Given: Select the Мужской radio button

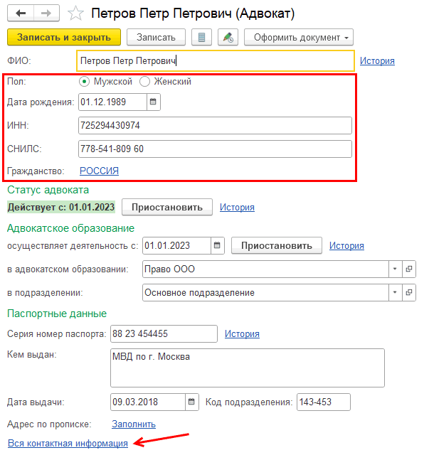Looking at the screenshot, I should (x=85, y=82).
